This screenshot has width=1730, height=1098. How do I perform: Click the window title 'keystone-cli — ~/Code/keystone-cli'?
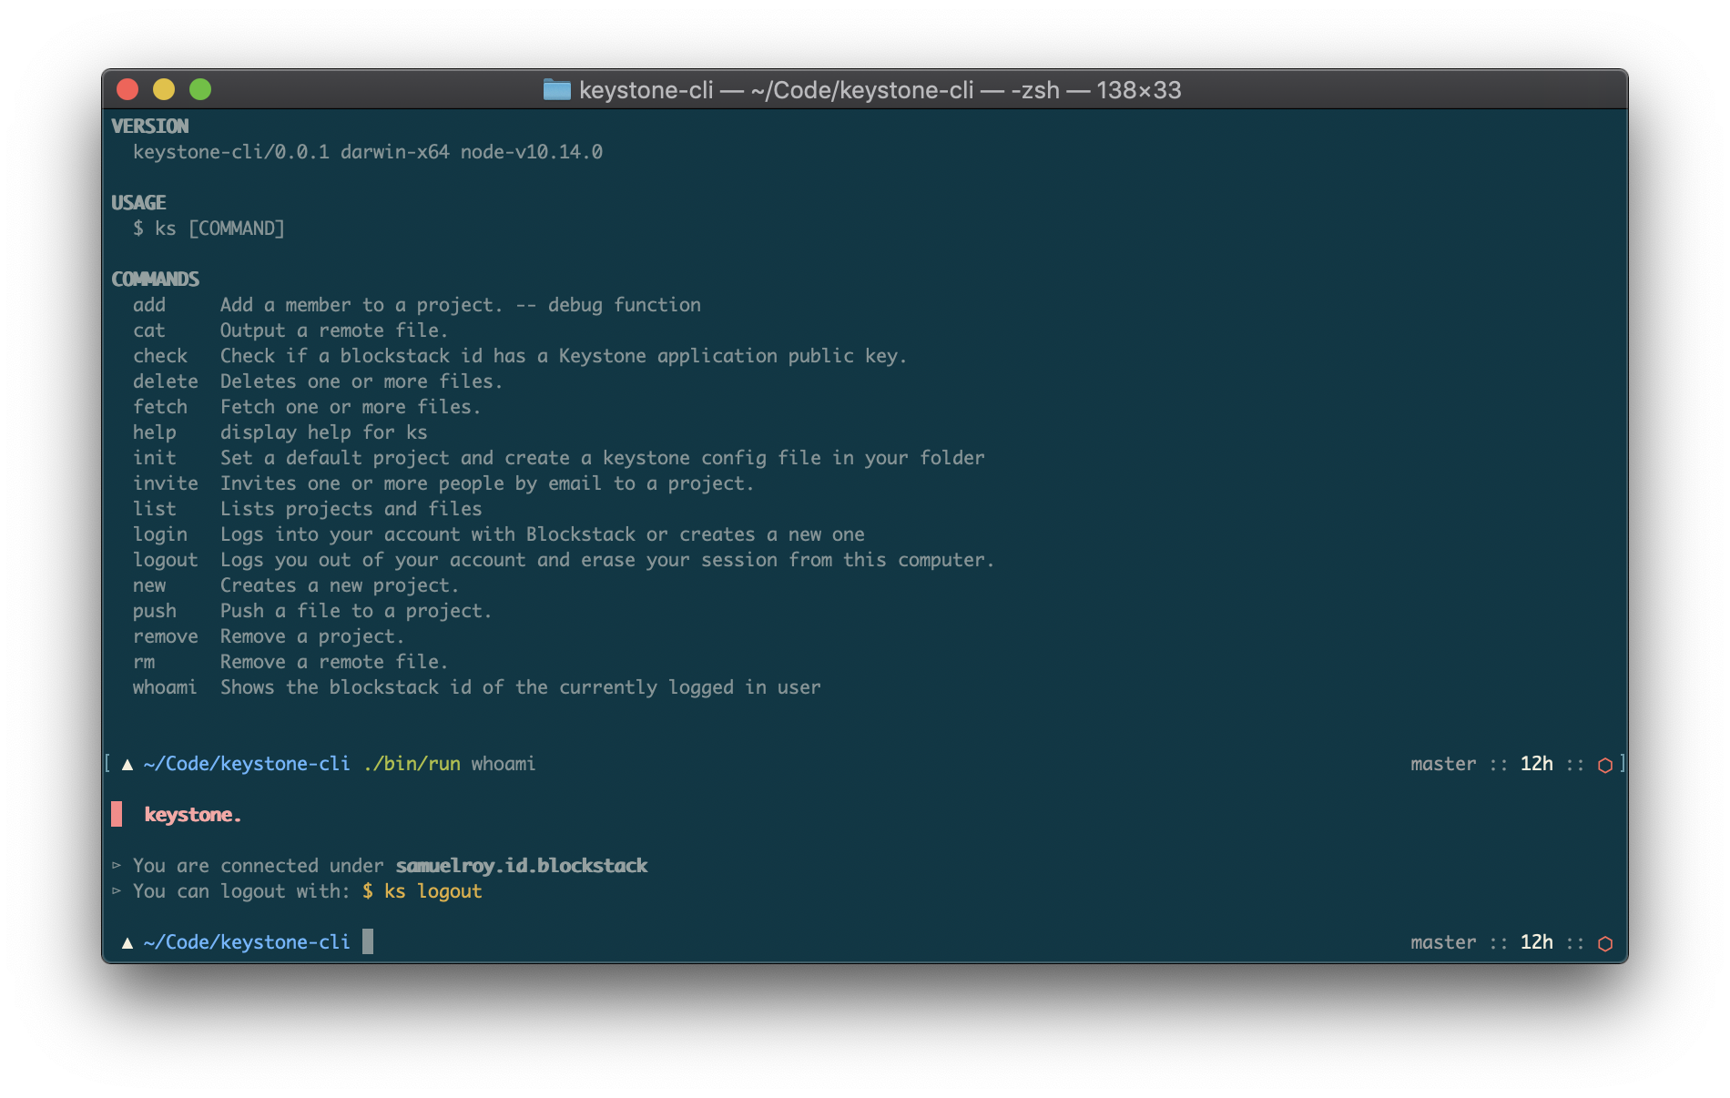[777, 90]
